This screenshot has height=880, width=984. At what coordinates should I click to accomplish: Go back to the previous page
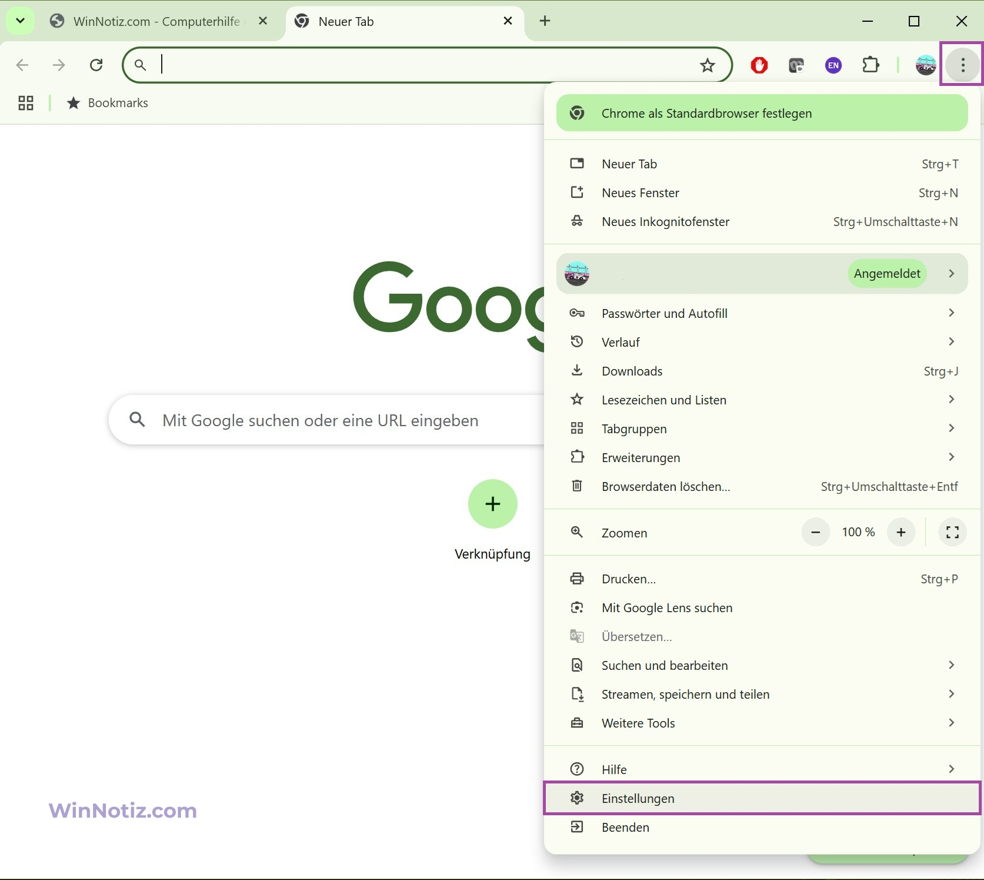click(22, 65)
